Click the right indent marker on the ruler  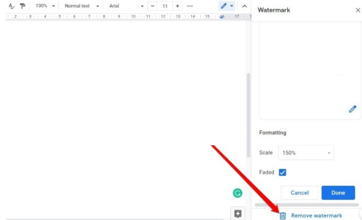pyautogui.click(x=221, y=17)
